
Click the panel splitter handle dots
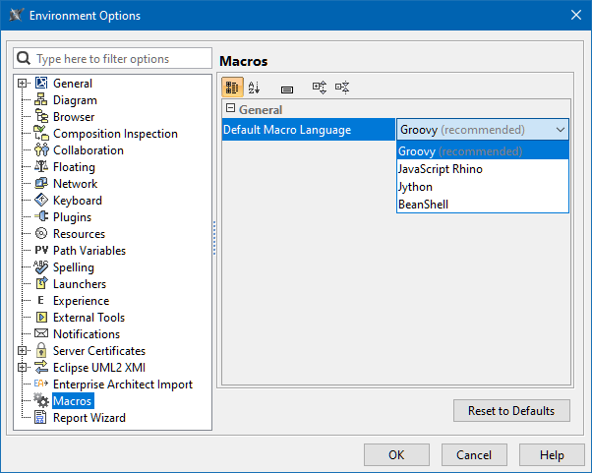point(214,238)
